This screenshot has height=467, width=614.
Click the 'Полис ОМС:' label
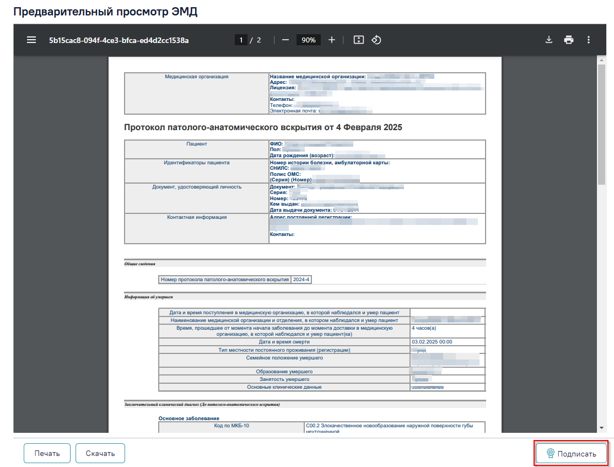tap(286, 174)
